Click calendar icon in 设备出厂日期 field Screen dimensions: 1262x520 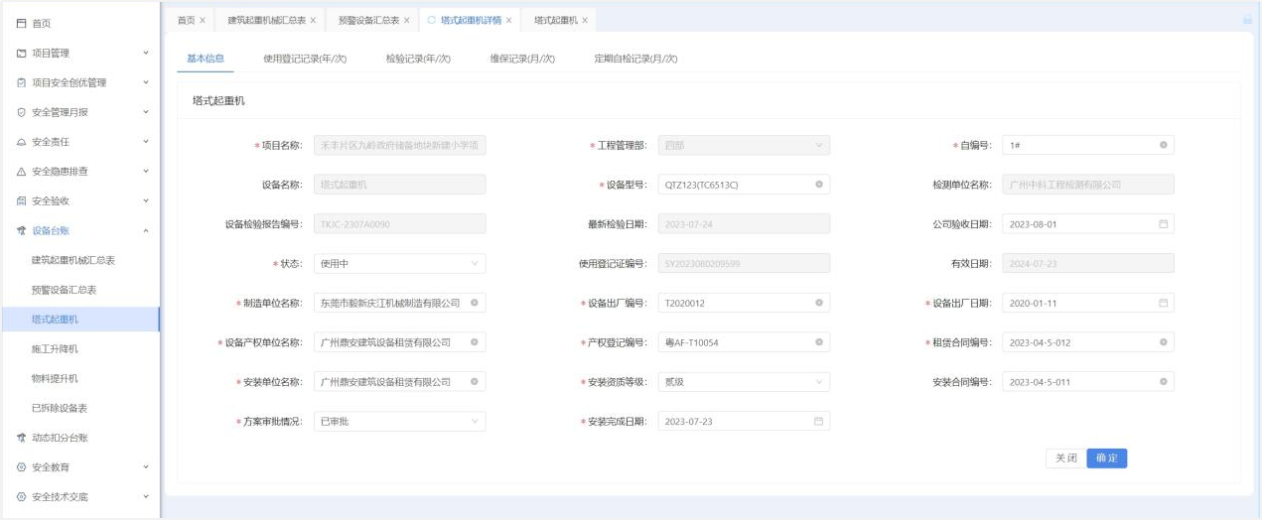tap(1163, 303)
